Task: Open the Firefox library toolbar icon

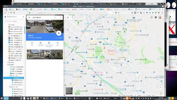Action: pos(132,13)
